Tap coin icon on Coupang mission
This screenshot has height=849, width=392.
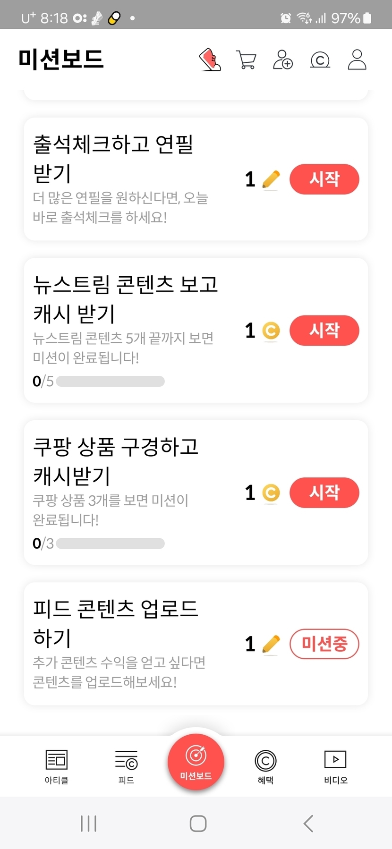271,493
